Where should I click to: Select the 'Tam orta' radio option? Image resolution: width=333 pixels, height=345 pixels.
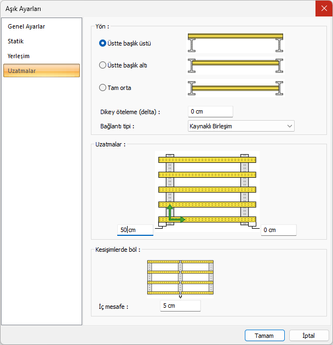point(102,87)
